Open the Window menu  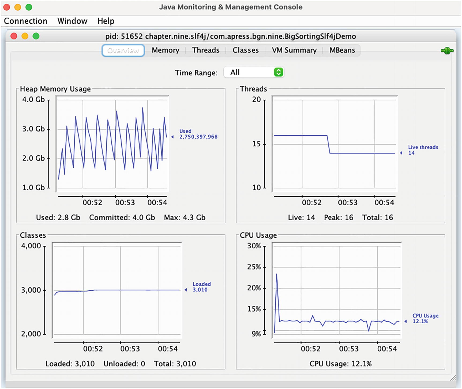click(x=72, y=21)
